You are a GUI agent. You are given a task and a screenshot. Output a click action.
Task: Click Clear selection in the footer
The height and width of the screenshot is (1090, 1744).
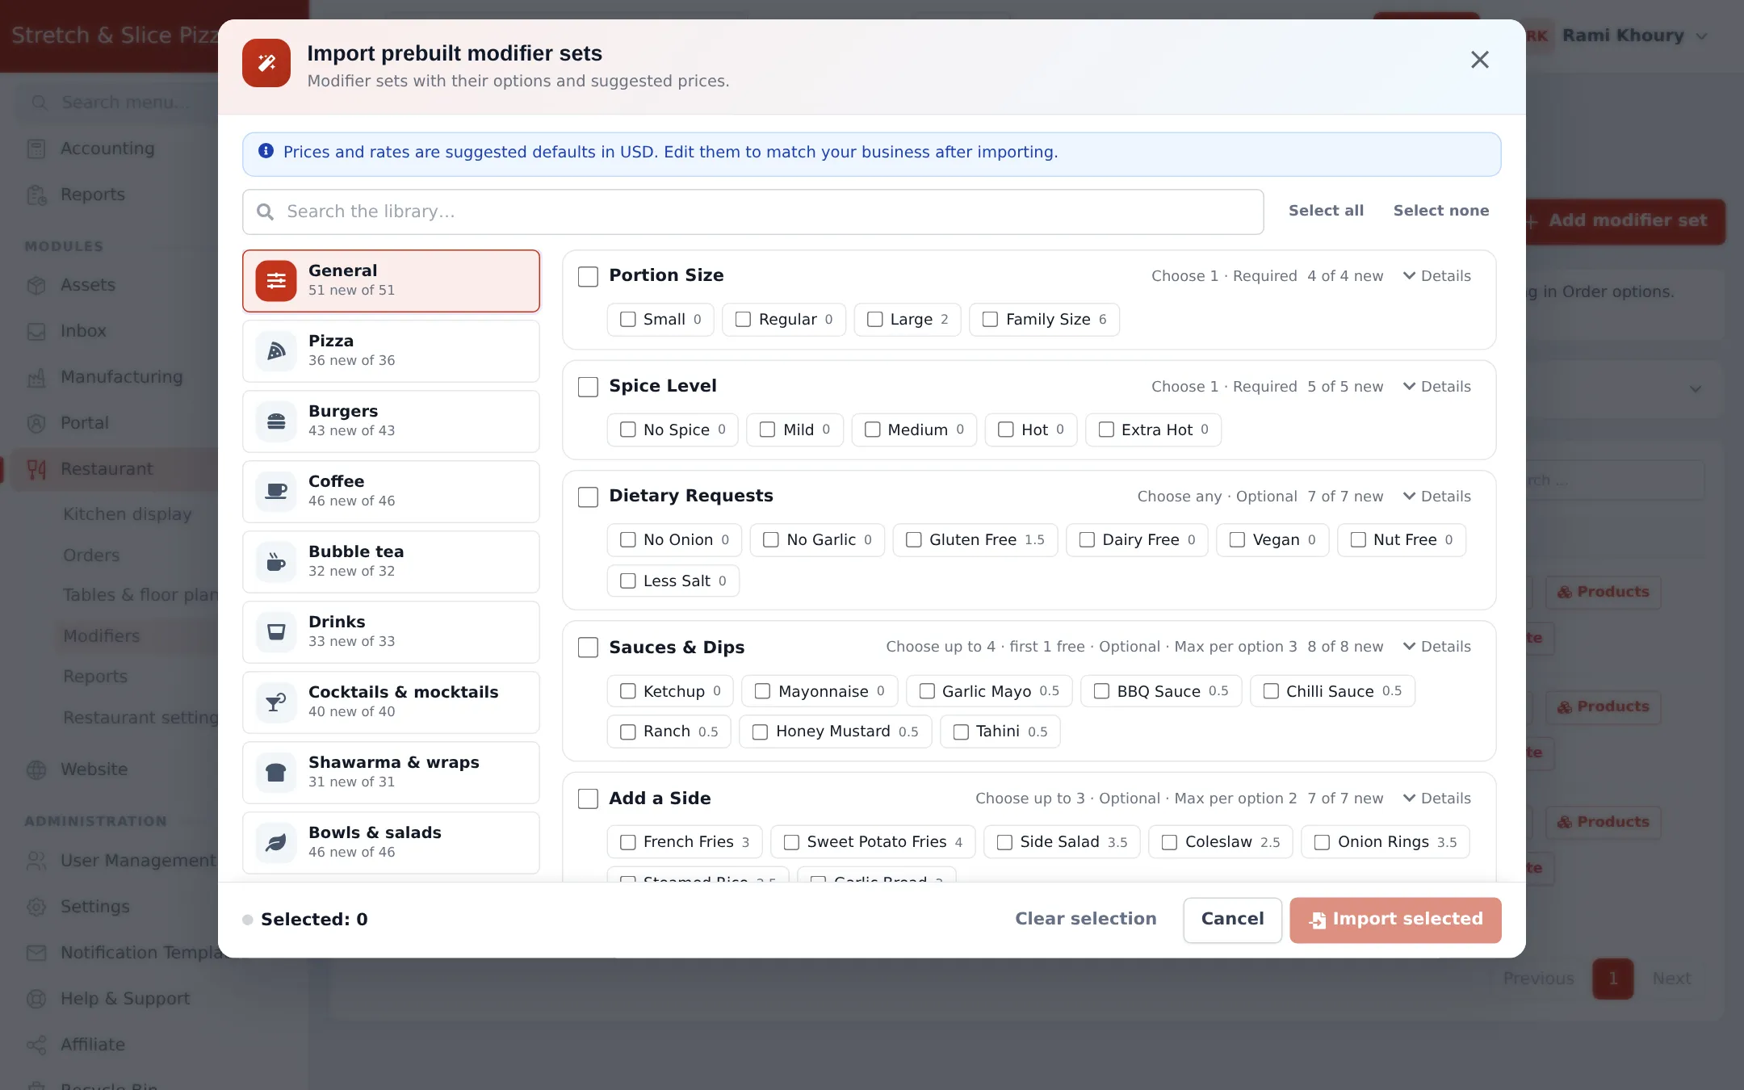coord(1085,919)
